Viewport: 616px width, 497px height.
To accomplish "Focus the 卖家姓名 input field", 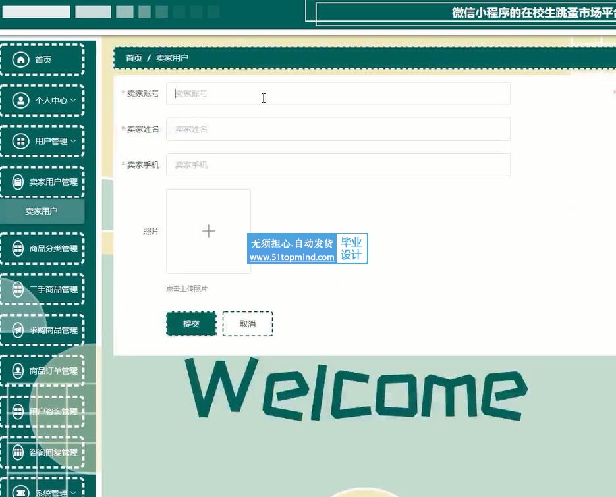I will (338, 129).
